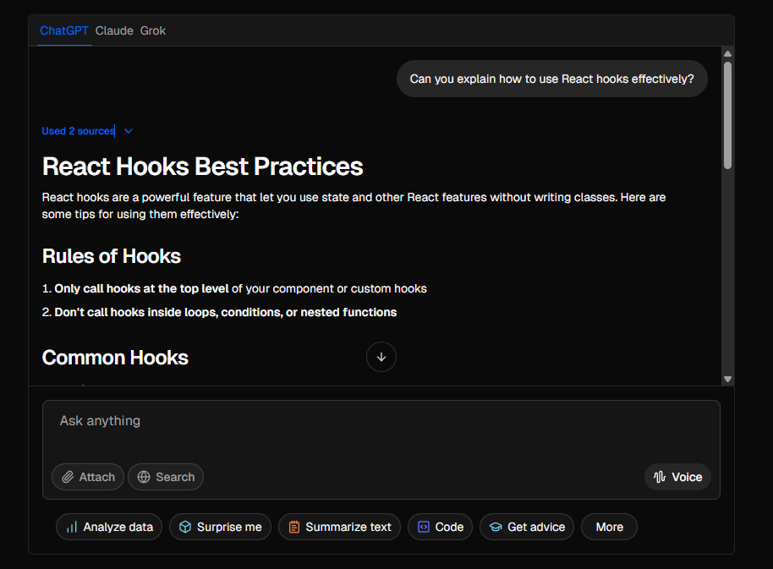The image size is (773, 569).
Task: Click the vertical scrollbar thumb
Action: pos(727,115)
